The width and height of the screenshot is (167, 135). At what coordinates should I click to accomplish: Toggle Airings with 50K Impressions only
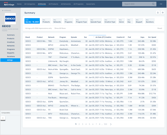(x=38, y=28)
